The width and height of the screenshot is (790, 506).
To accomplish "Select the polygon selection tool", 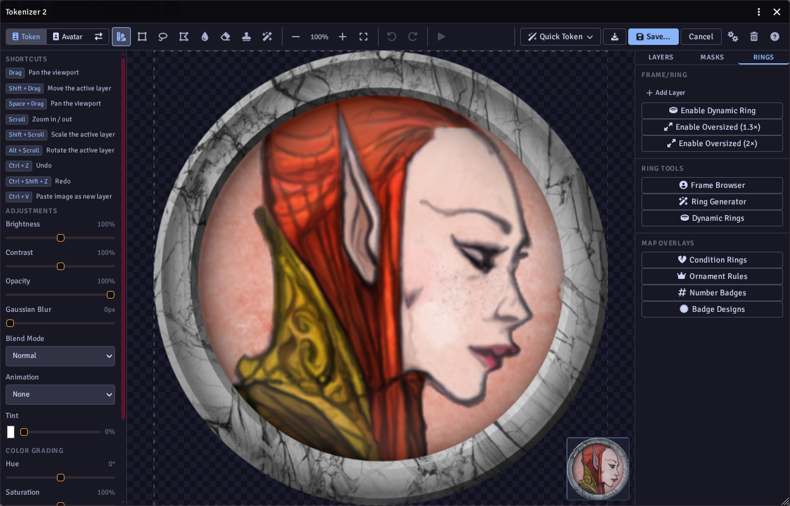I will 184,37.
